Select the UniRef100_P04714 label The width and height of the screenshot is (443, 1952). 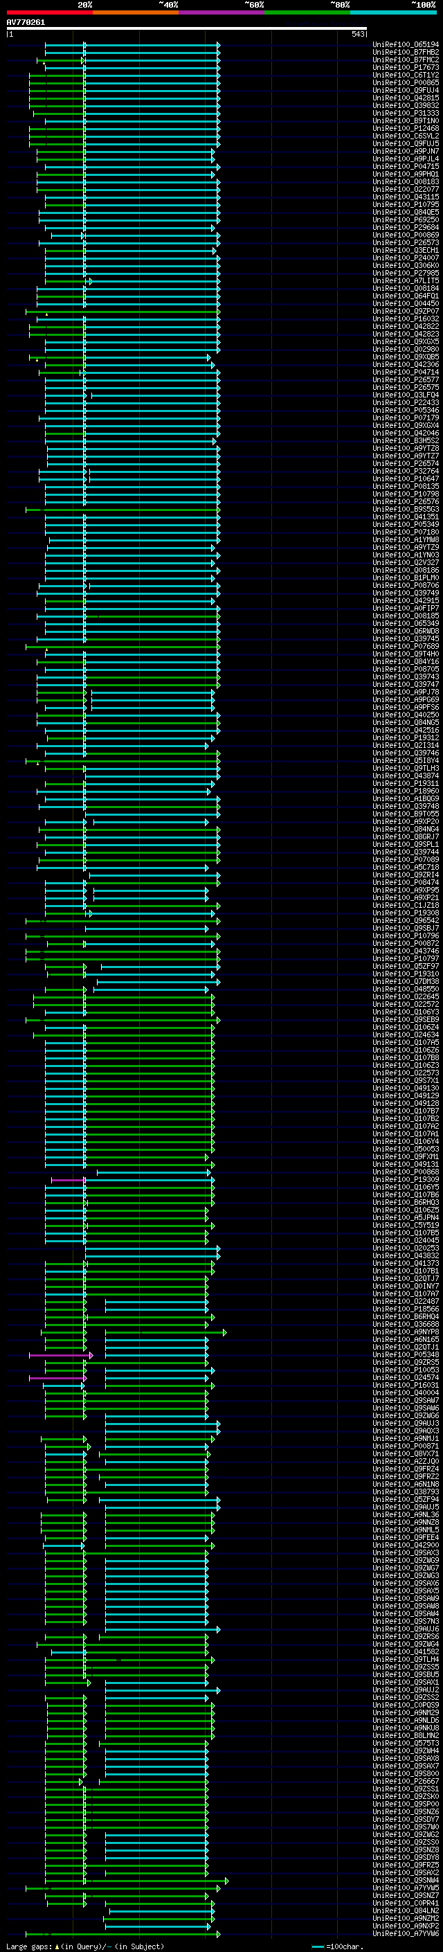point(405,372)
